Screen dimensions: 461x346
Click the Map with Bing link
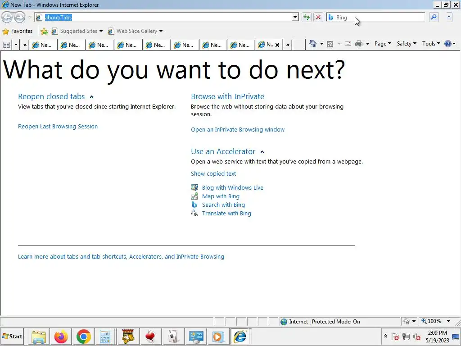[221, 196]
